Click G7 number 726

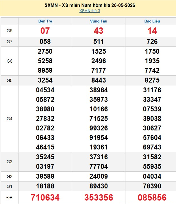pos(152,42)
